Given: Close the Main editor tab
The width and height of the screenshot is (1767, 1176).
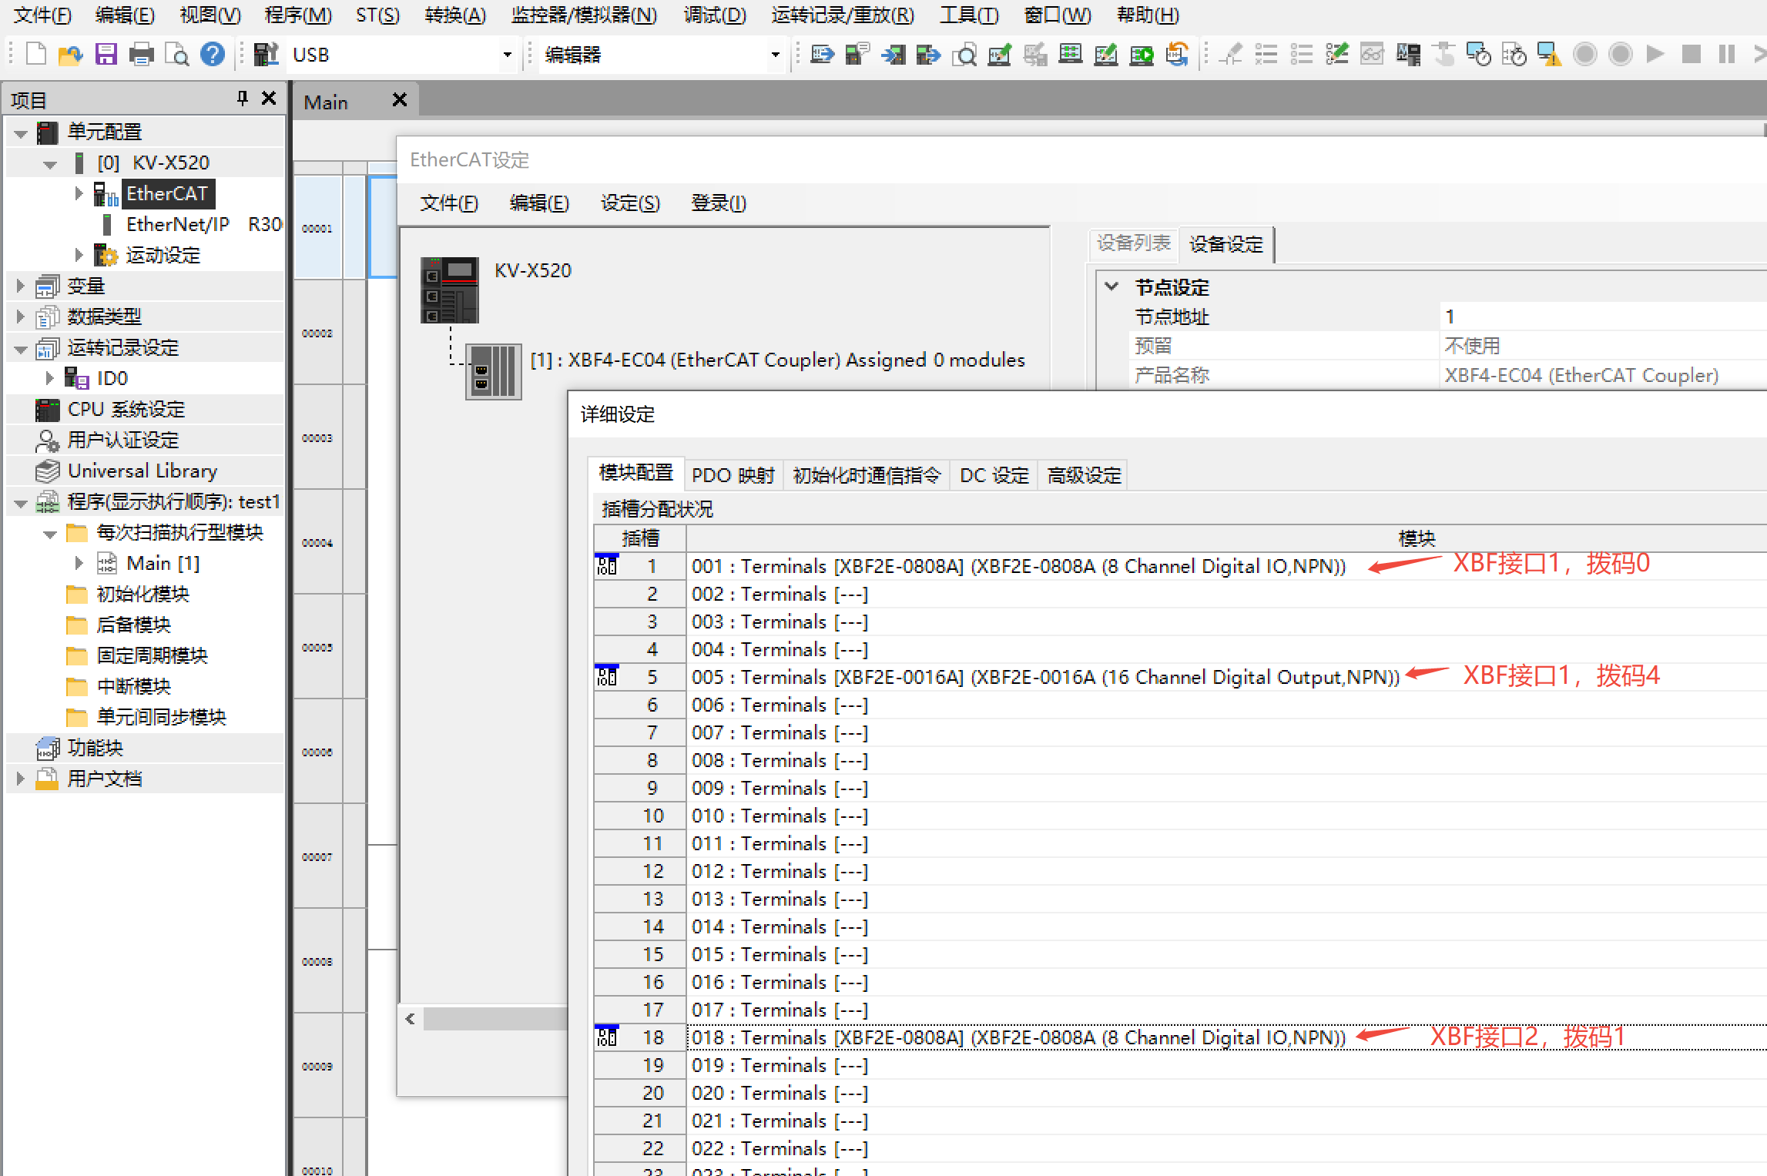Looking at the screenshot, I should (x=399, y=100).
